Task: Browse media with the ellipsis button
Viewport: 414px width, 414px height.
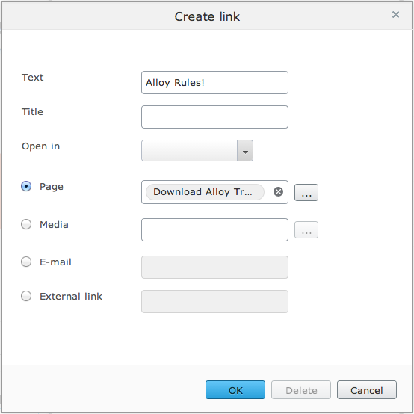Action: pyautogui.click(x=306, y=230)
